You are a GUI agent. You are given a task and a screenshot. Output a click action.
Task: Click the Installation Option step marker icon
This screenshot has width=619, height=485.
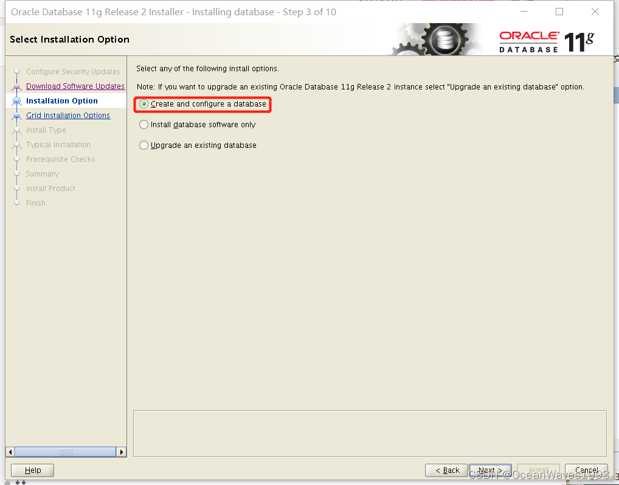click(x=16, y=101)
